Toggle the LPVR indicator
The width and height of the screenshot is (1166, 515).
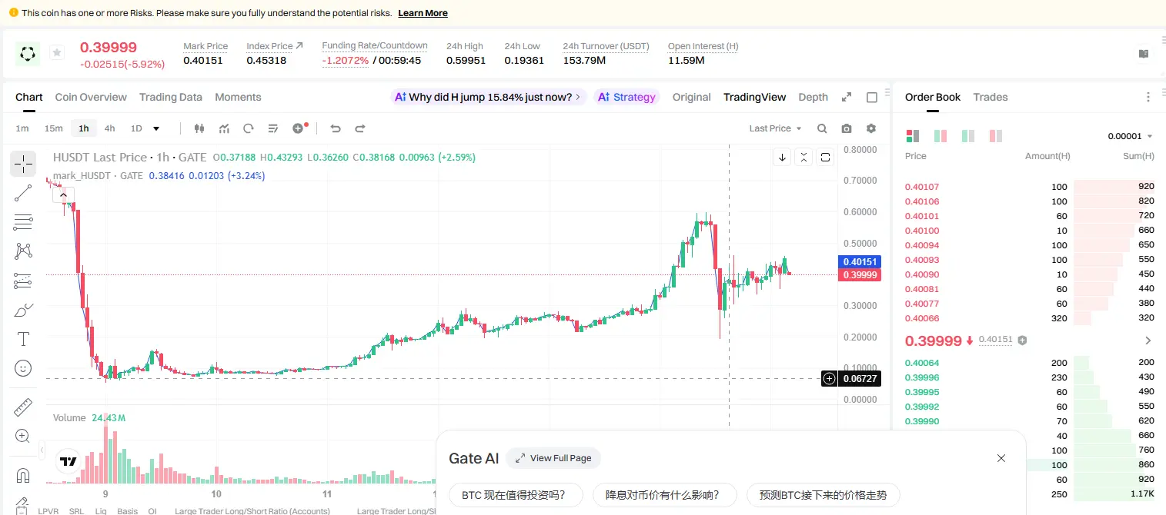[48, 510]
